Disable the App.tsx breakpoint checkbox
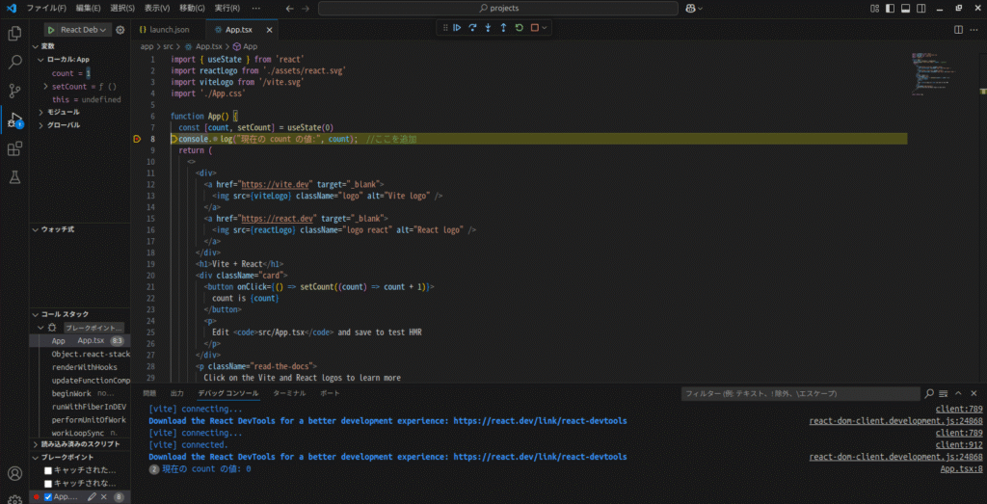This screenshot has width=987, height=504. pyautogui.click(x=48, y=497)
